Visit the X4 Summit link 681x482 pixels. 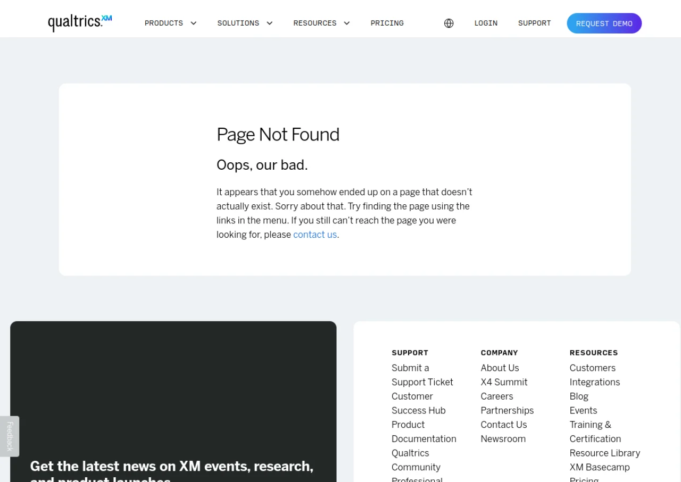click(504, 382)
